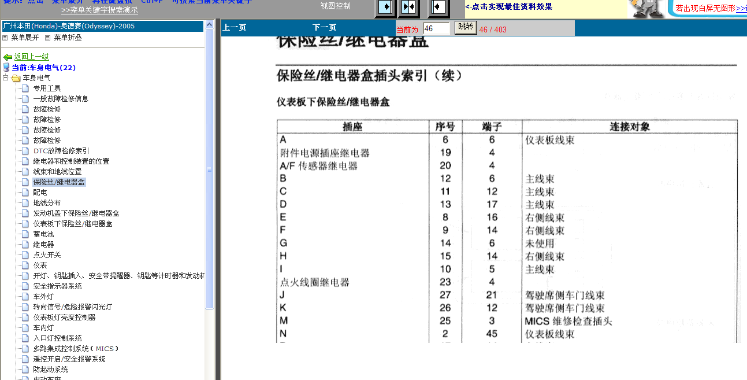Click the document icon beside 配电
747x380 pixels.
pyautogui.click(x=25, y=193)
